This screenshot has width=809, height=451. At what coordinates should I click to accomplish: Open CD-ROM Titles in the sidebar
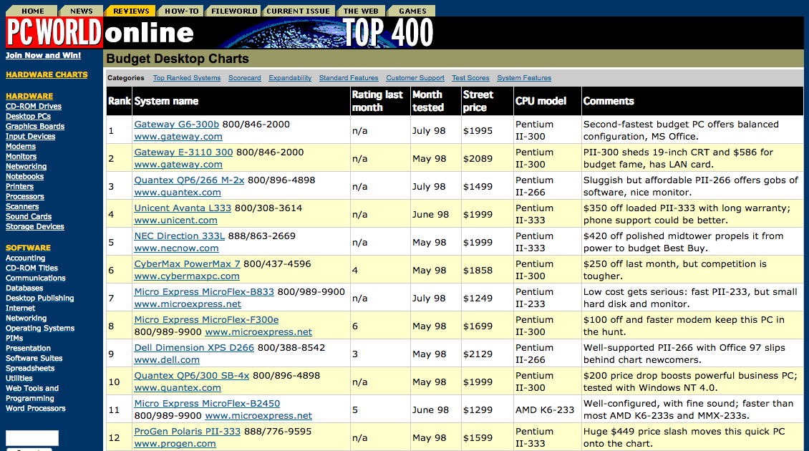32,268
